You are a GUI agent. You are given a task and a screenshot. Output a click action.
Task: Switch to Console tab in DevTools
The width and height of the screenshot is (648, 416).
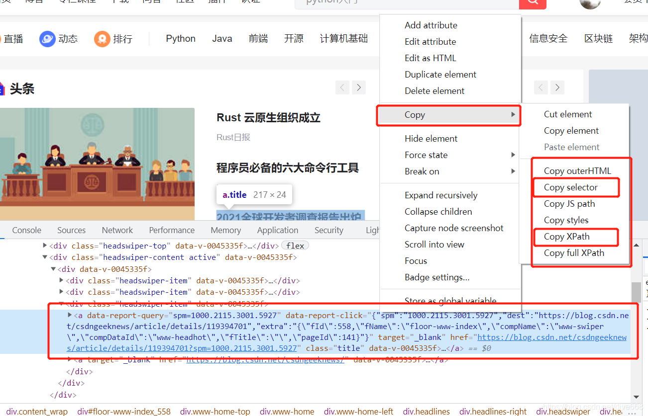27,230
